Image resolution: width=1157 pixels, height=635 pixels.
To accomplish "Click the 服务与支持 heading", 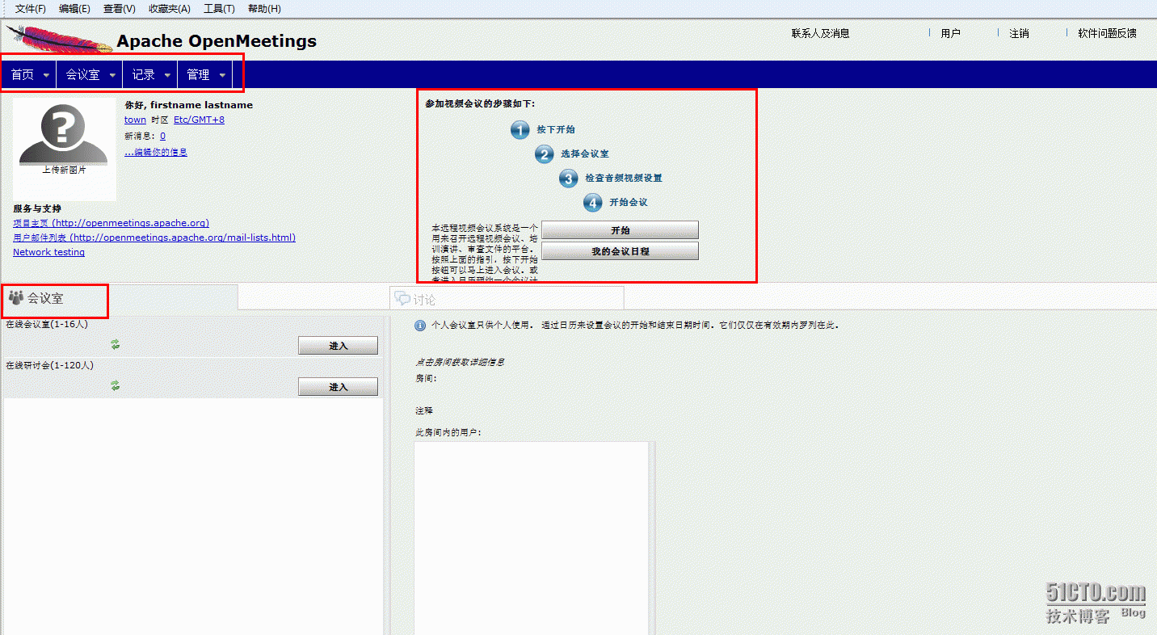I will coord(37,208).
